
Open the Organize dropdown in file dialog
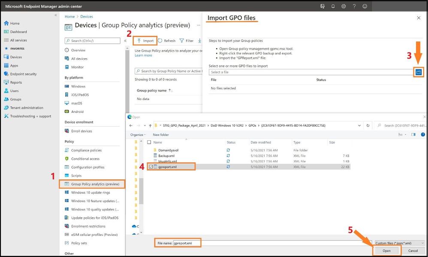138,135
